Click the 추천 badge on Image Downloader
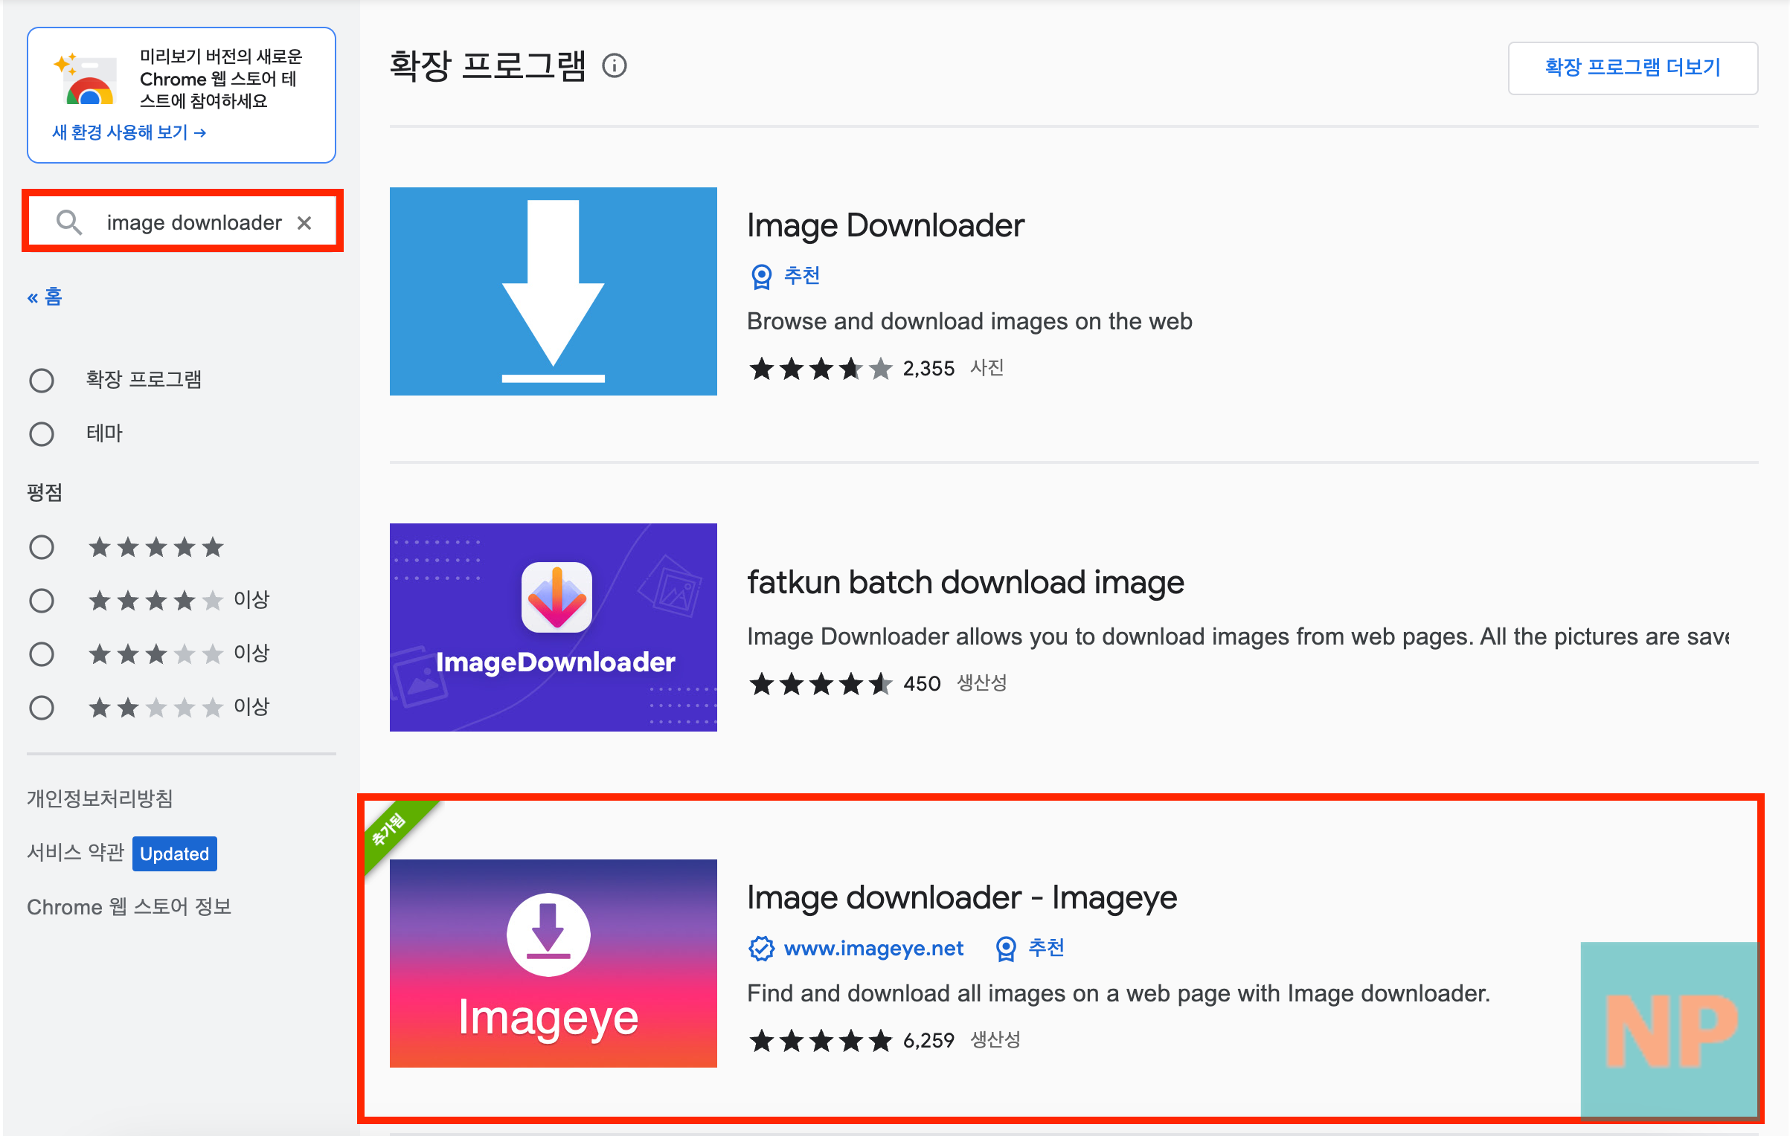 [783, 274]
